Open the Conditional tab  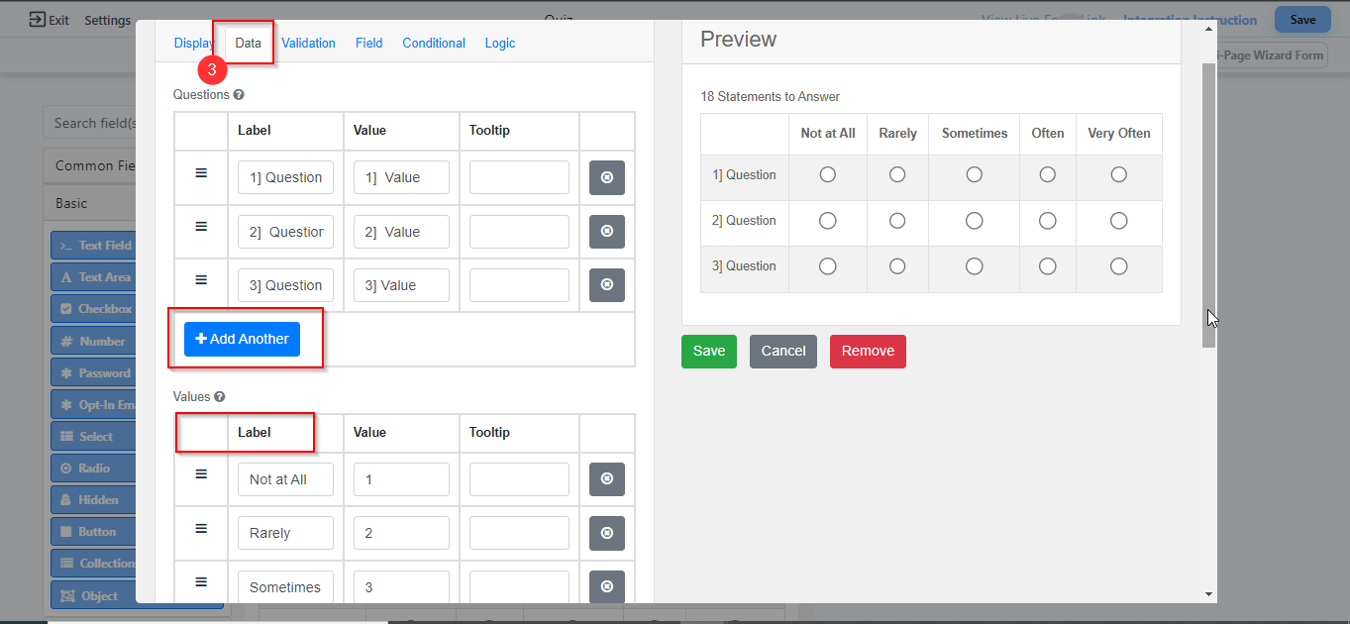[x=434, y=44]
